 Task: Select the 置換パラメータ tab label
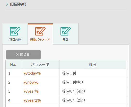pyautogui.click(x=40, y=40)
